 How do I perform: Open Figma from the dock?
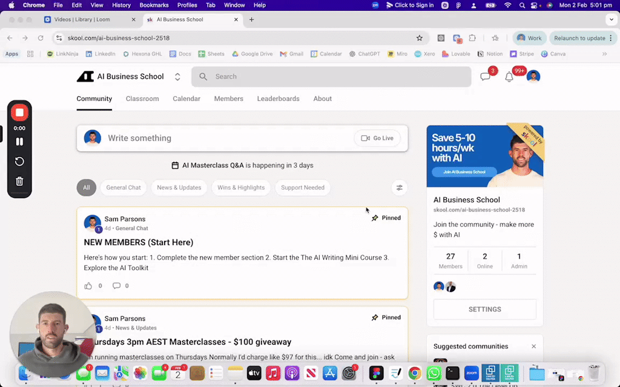tap(376, 372)
